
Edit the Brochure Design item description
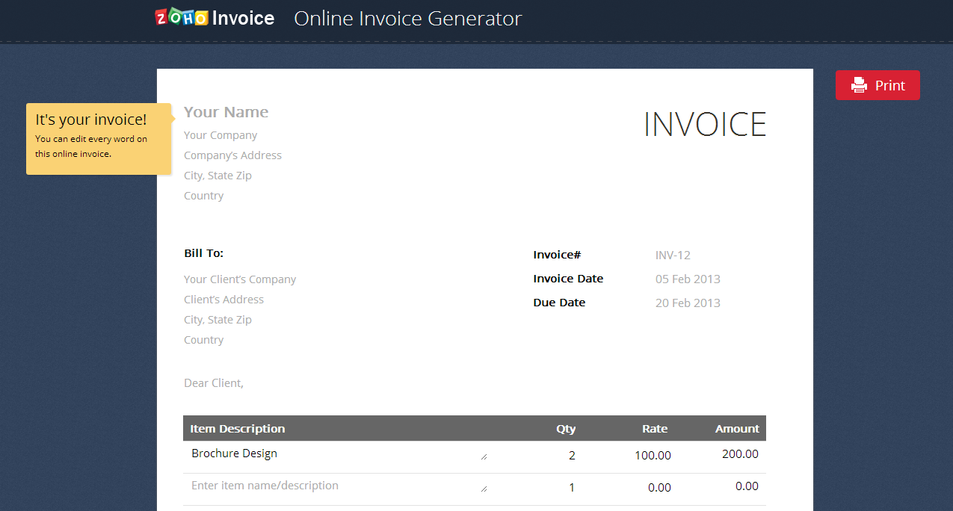pyautogui.click(x=234, y=453)
